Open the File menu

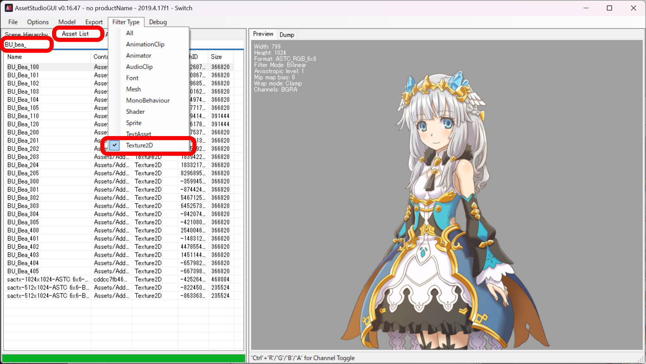point(13,22)
